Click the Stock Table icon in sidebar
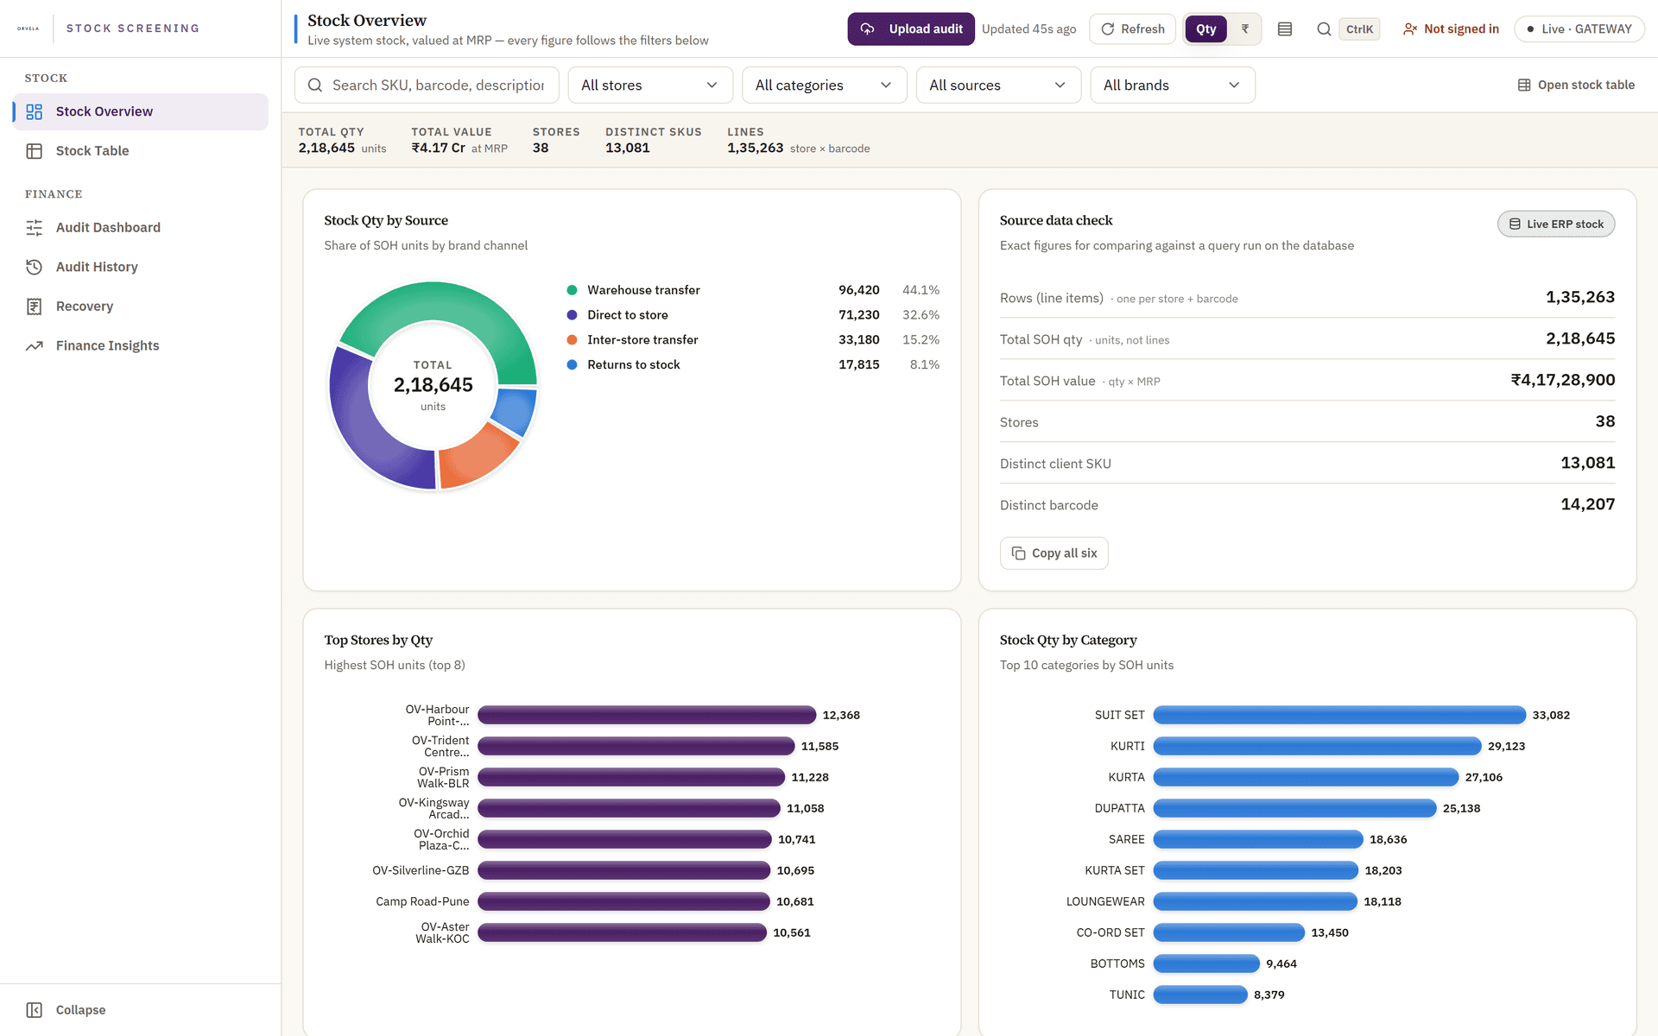The image size is (1658, 1036). [x=35, y=151]
